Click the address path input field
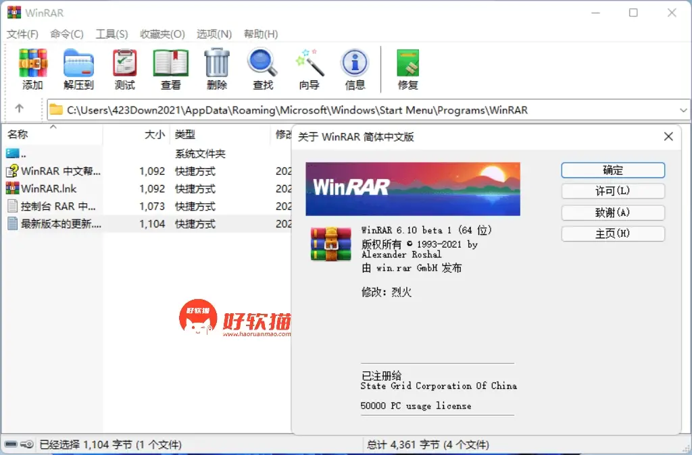This screenshot has width=692, height=455. coord(368,110)
